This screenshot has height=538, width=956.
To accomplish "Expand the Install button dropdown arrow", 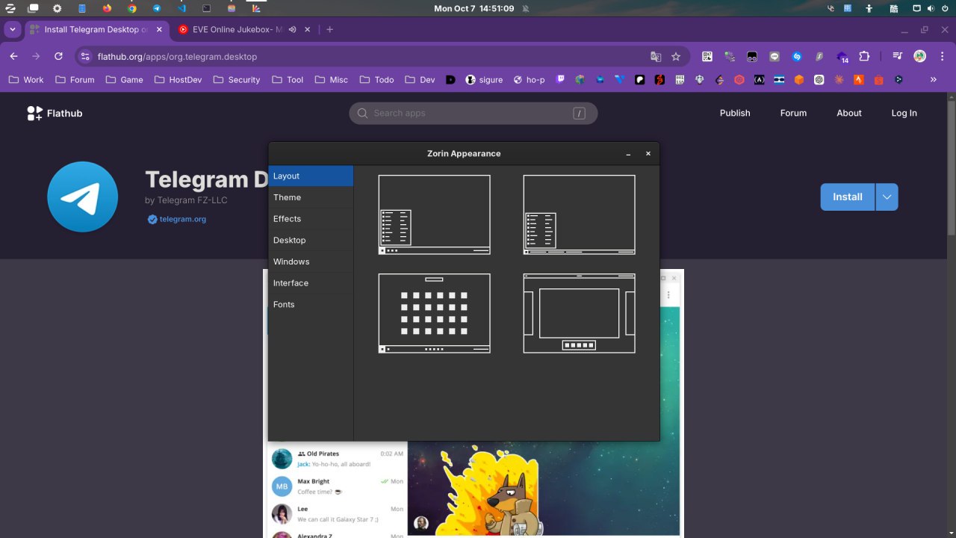I will pyautogui.click(x=887, y=197).
